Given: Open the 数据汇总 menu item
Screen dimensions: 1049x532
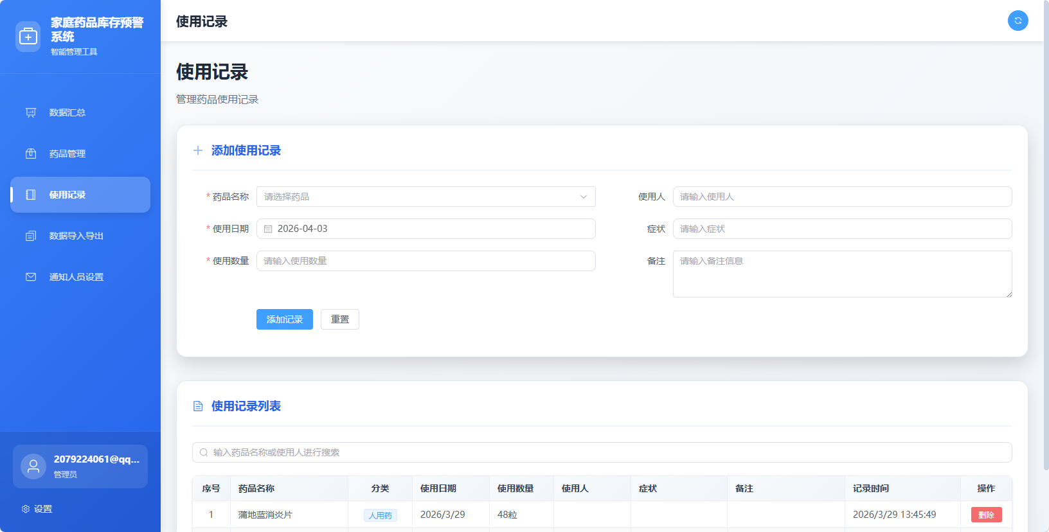Looking at the screenshot, I should [x=80, y=112].
